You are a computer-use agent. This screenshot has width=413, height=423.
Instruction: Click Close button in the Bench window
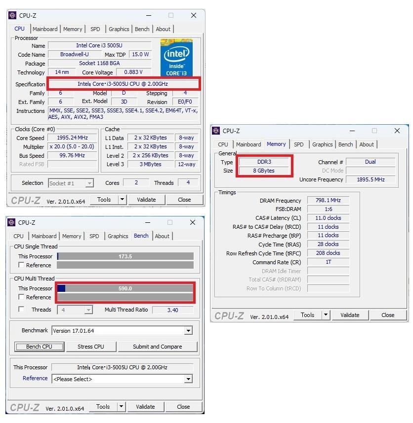pos(183,407)
